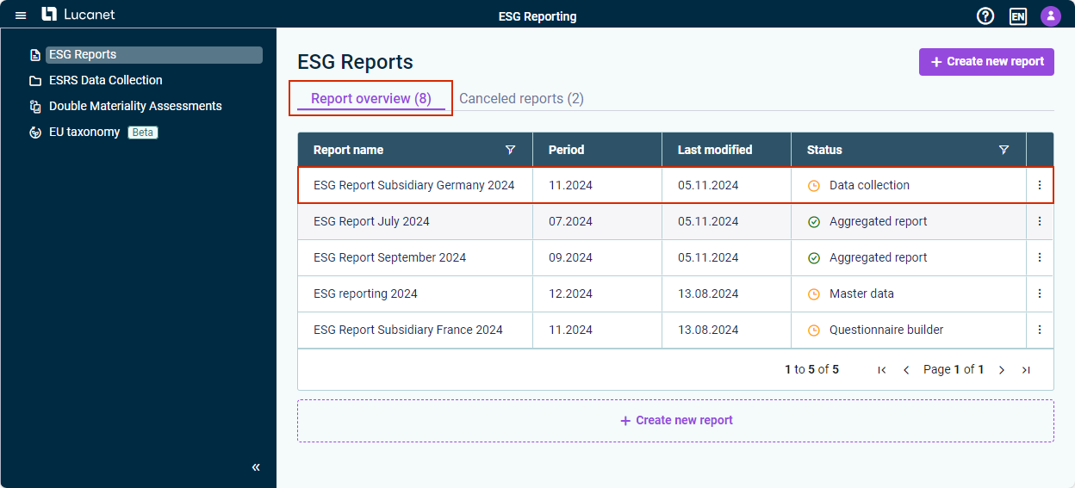Click the Questionnaire builder status text
Screen dimensions: 1075x488
[886, 330]
